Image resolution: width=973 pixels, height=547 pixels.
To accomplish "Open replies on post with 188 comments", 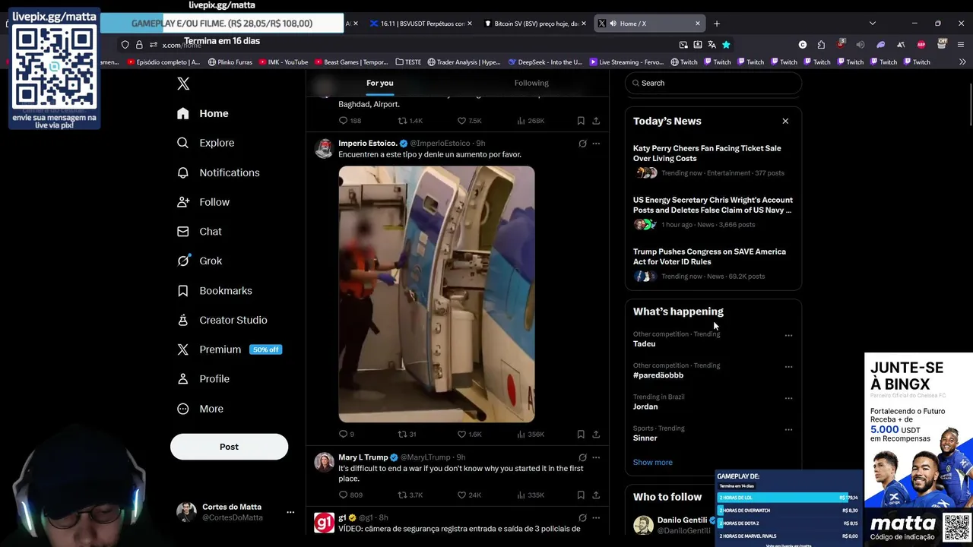I will [350, 121].
